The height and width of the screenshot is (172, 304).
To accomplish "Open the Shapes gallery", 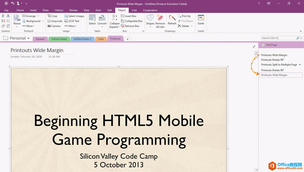I will point(150,20).
